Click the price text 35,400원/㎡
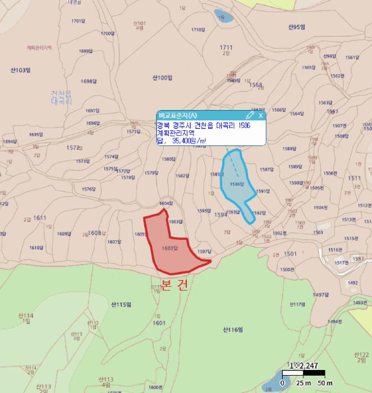 point(189,140)
